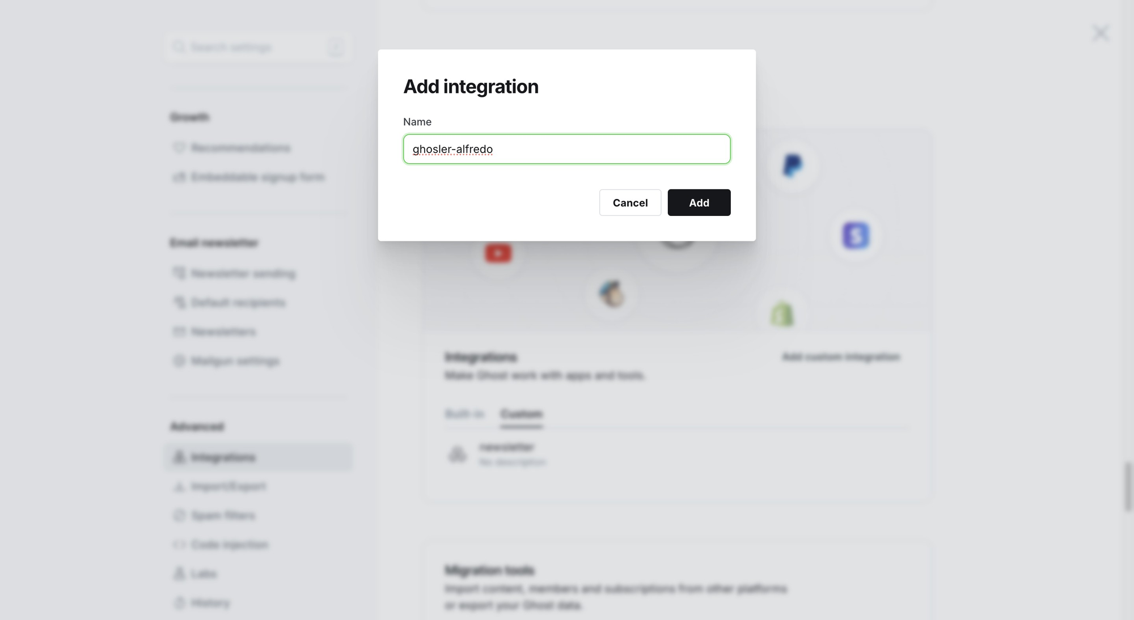The width and height of the screenshot is (1134, 620).
Task: Click the Search settings field
Action: 259,47
